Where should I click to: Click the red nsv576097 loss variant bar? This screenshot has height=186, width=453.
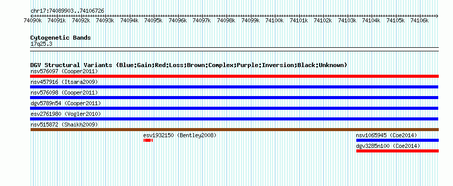click(234, 76)
